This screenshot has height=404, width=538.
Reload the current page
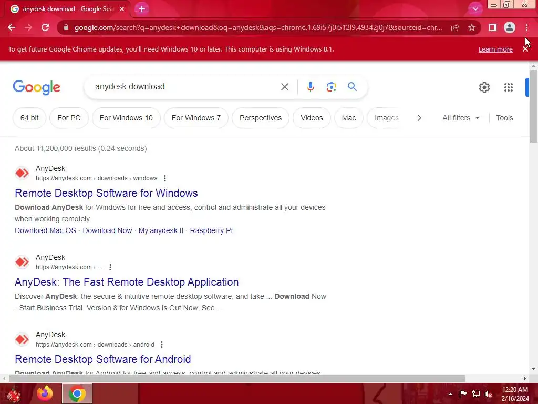45,27
